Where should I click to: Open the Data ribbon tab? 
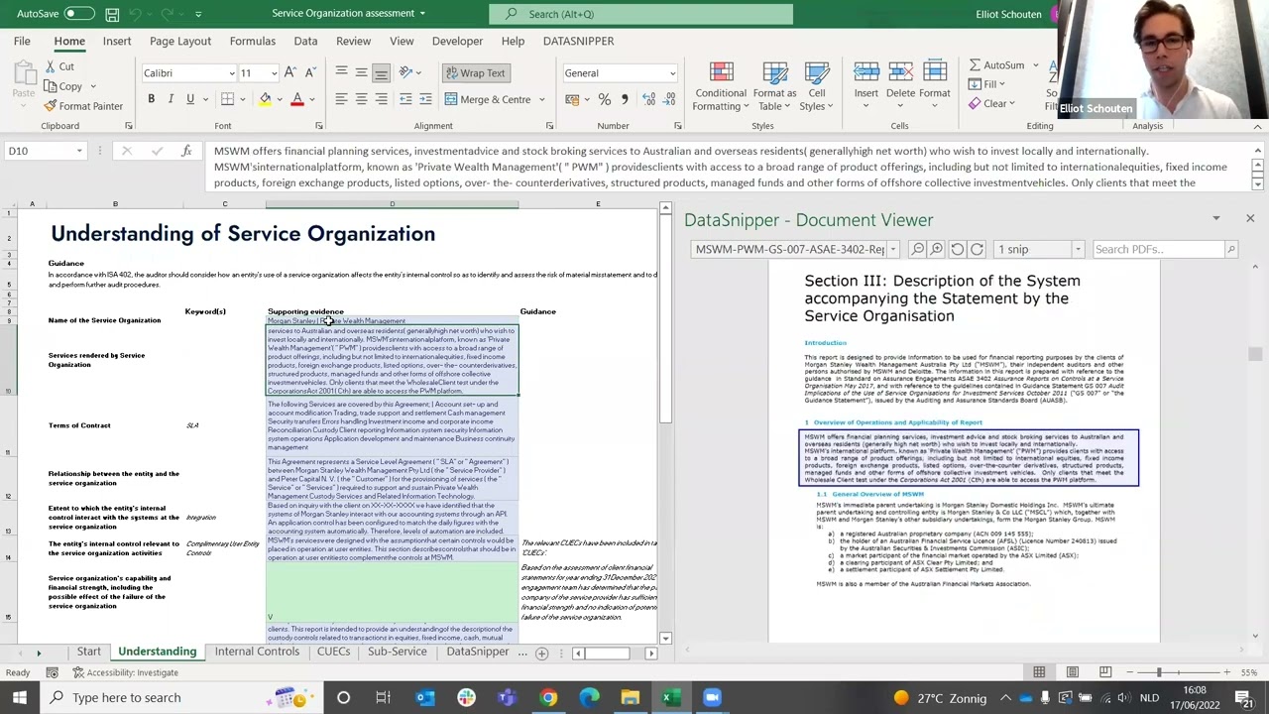point(305,41)
